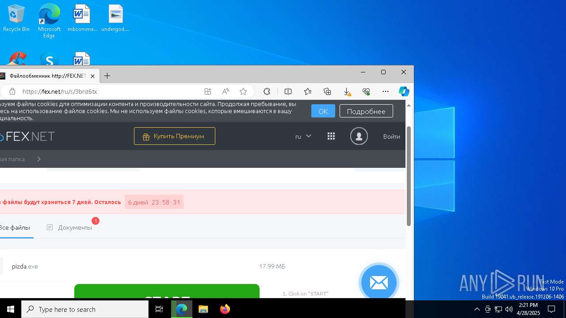Click the green START button

tap(167, 291)
